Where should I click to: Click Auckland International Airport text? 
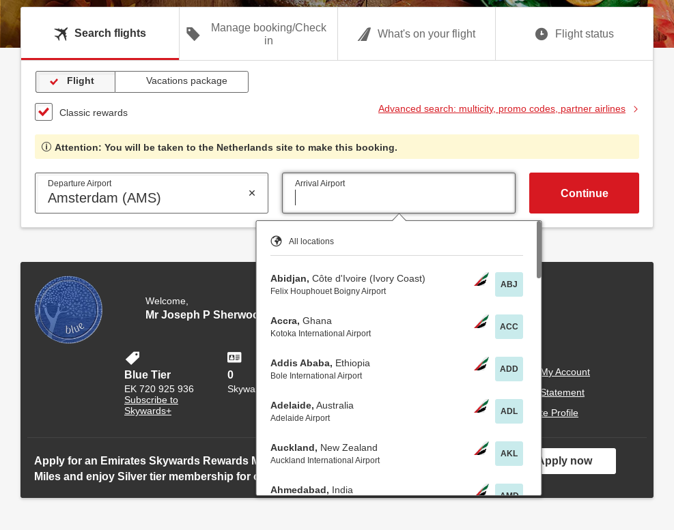pyautogui.click(x=325, y=460)
